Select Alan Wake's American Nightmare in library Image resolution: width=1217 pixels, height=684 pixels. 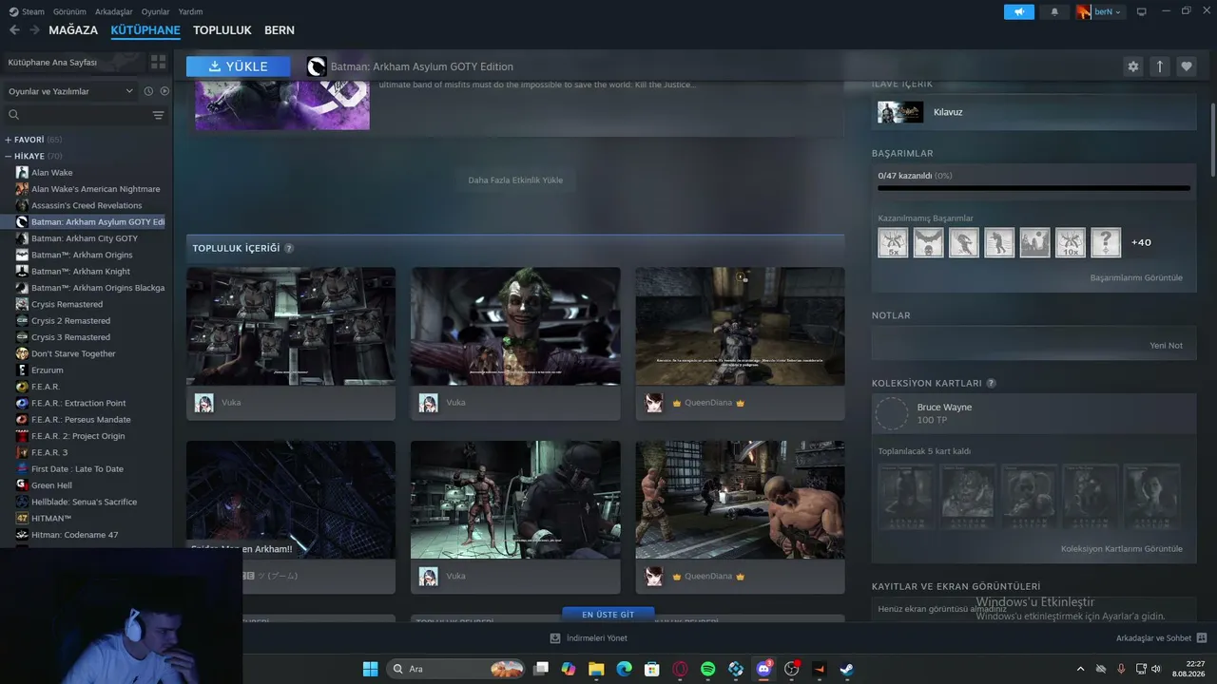click(x=95, y=189)
